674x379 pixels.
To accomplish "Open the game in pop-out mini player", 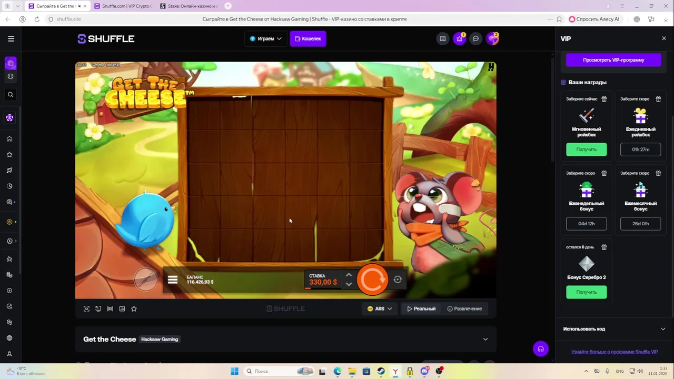I will click(x=98, y=309).
